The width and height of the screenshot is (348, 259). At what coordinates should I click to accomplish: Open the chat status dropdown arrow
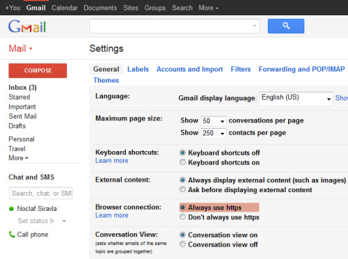64,221
